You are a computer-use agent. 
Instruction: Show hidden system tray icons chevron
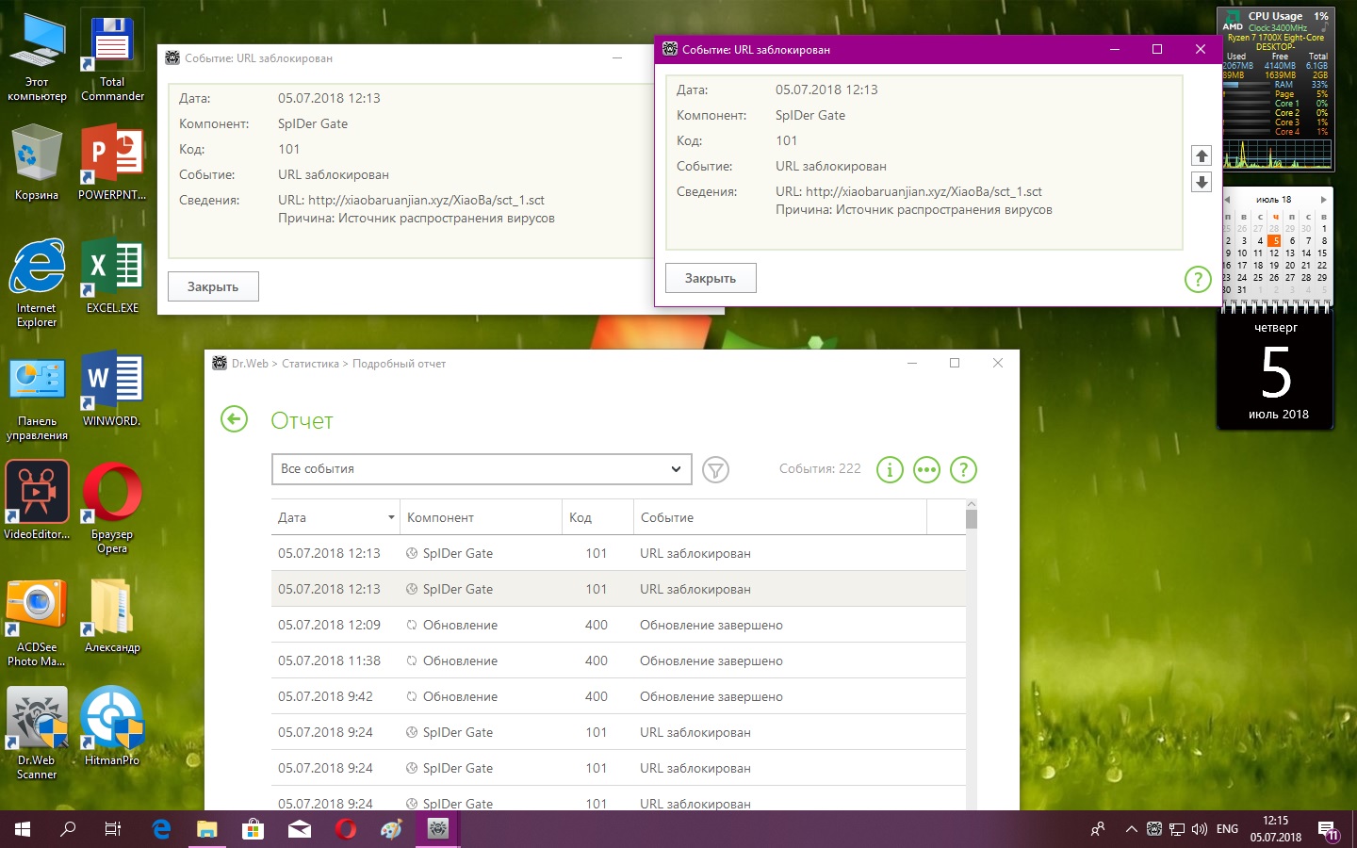click(1131, 829)
